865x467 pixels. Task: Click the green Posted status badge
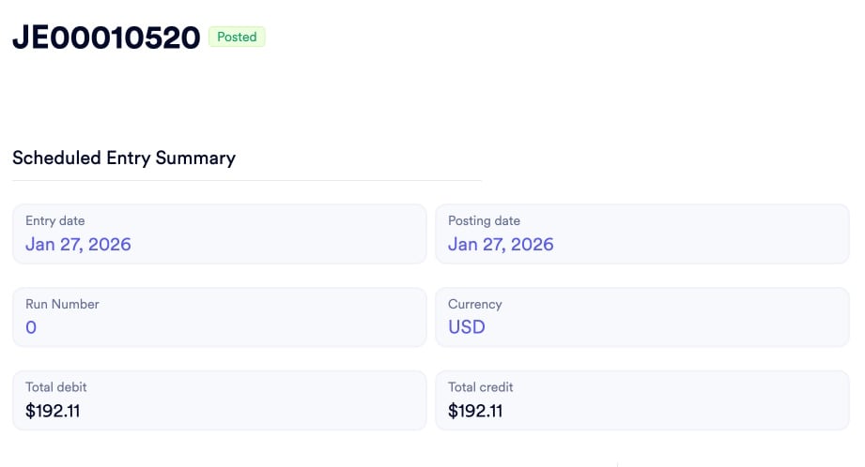(x=237, y=37)
